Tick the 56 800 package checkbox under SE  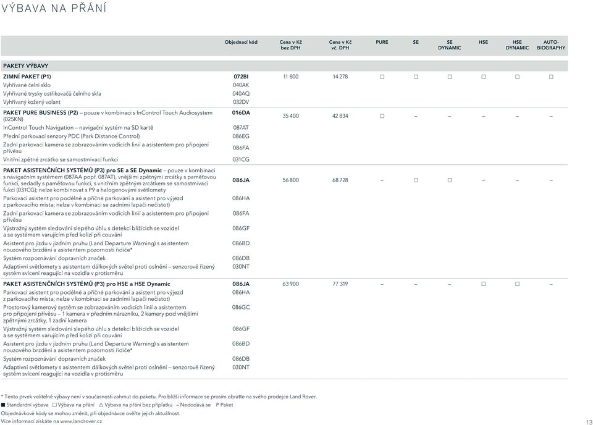coord(416,180)
